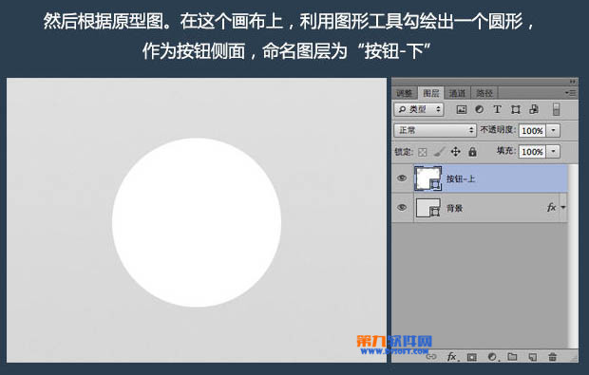Image resolution: width=589 pixels, height=375 pixels.
Task: Expand layer effects arrow on 背景 layer
Action: pyautogui.click(x=563, y=207)
